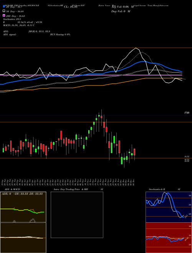Select the '50 Day = 16.68' legend text

[x=15, y=11]
